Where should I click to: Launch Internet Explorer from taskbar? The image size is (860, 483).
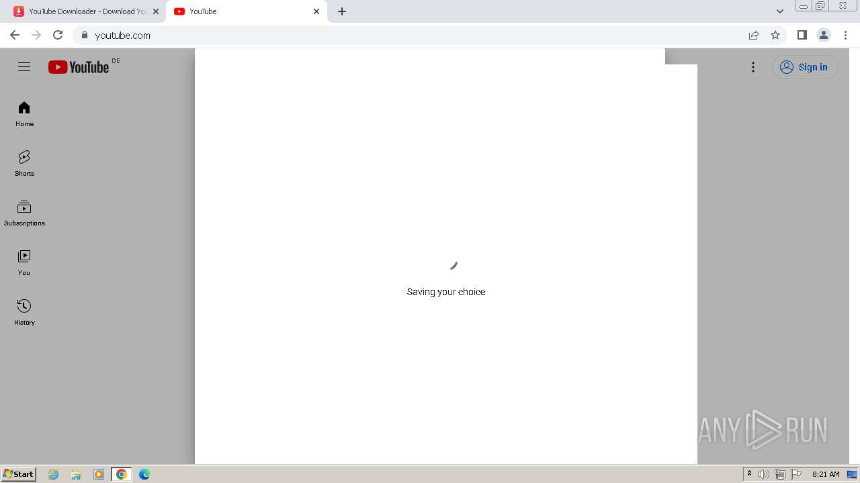pos(54,474)
